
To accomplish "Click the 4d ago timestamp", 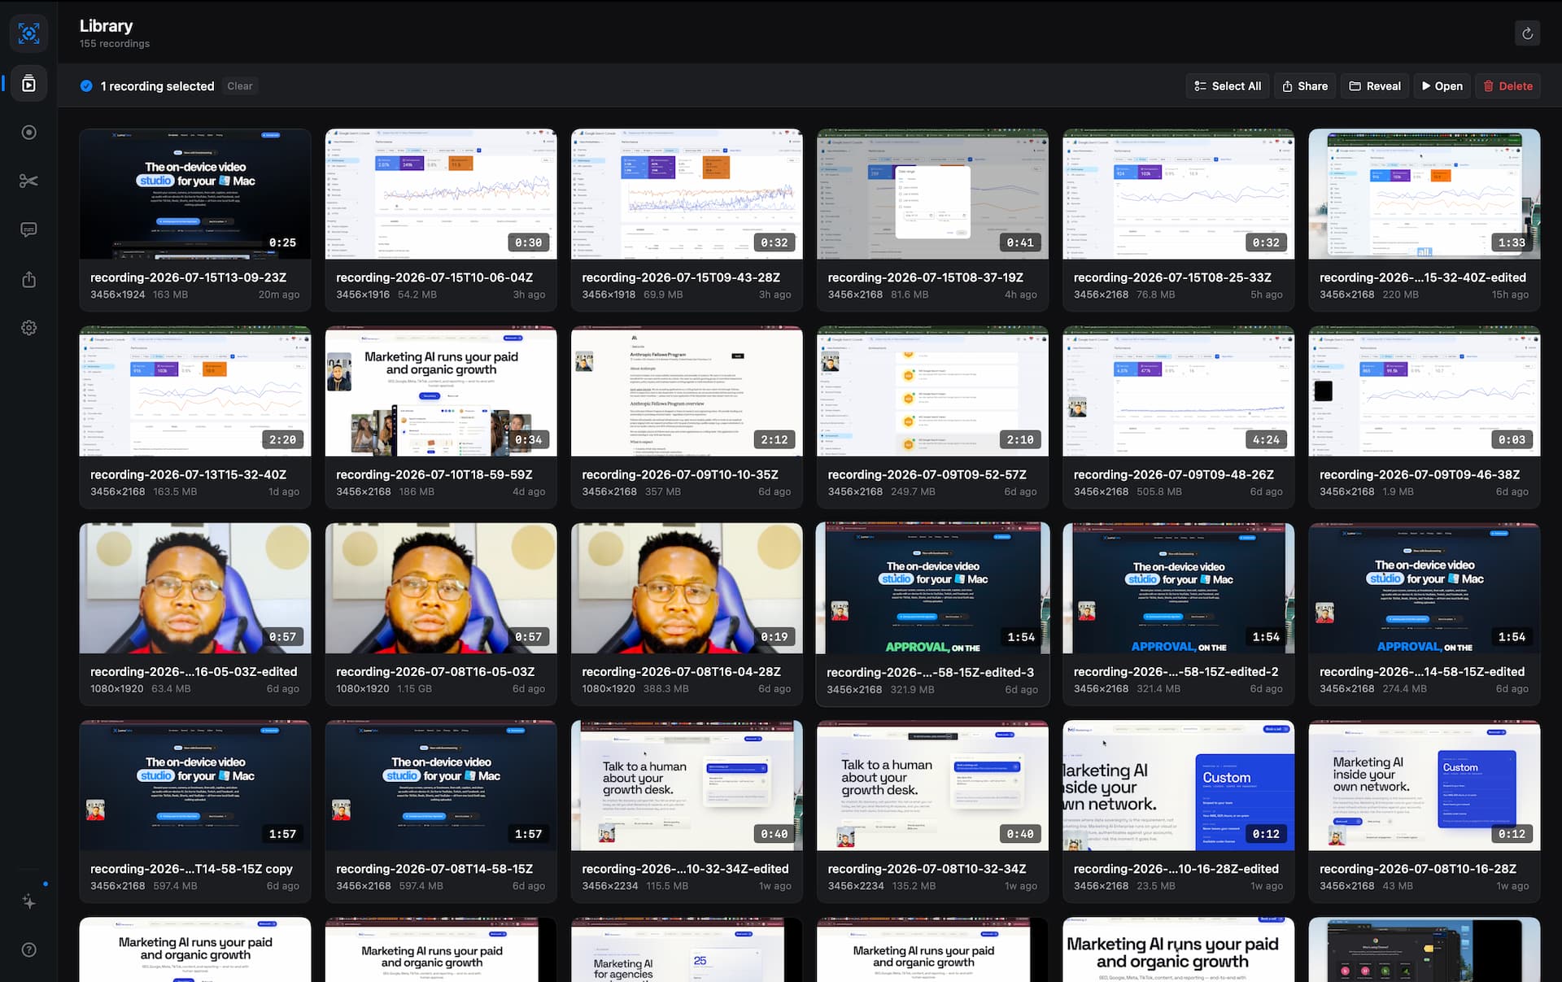I will pyautogui.click(x=529, y=491).
